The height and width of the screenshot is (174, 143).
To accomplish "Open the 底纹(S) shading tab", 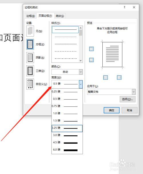I will pyautogui.click(x=60, y=16).
